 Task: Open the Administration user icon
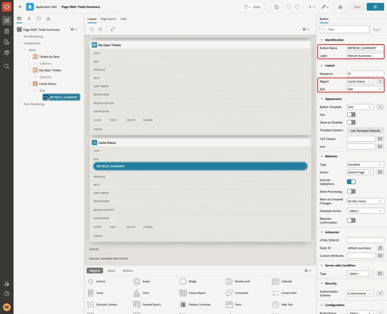point(7,284)
